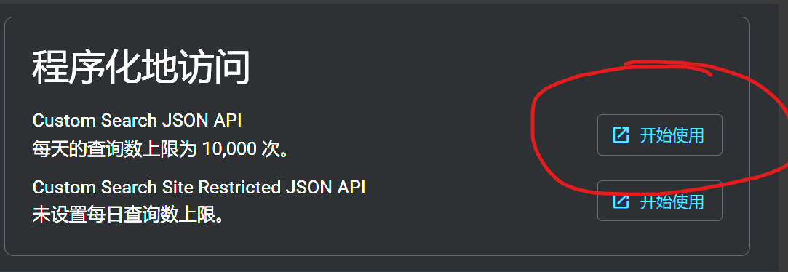Click the first character 程 of the heading
The height and width of the screenshot is (272, 788).
click(49, 68)
